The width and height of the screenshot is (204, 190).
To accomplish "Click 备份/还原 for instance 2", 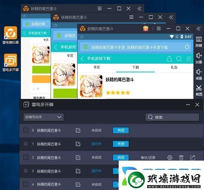I will (x=148, y=158).
